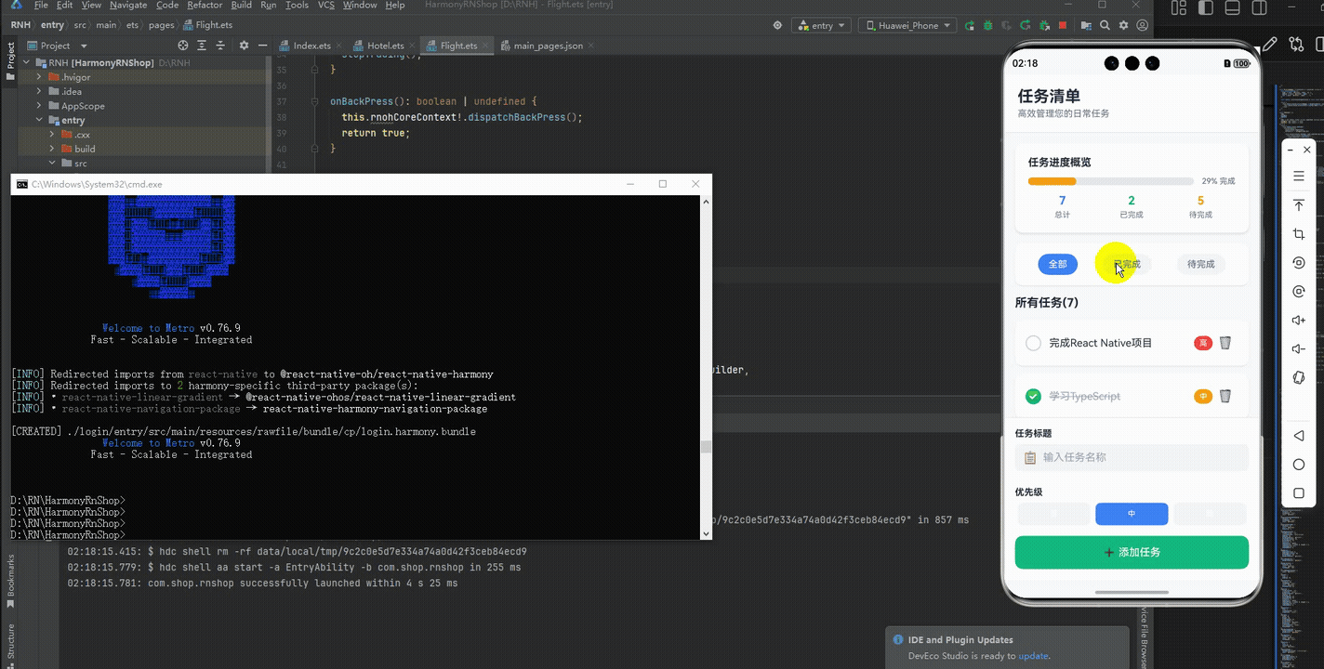Click the orange 中 priority badge on 学习TypeScript

1202,396
